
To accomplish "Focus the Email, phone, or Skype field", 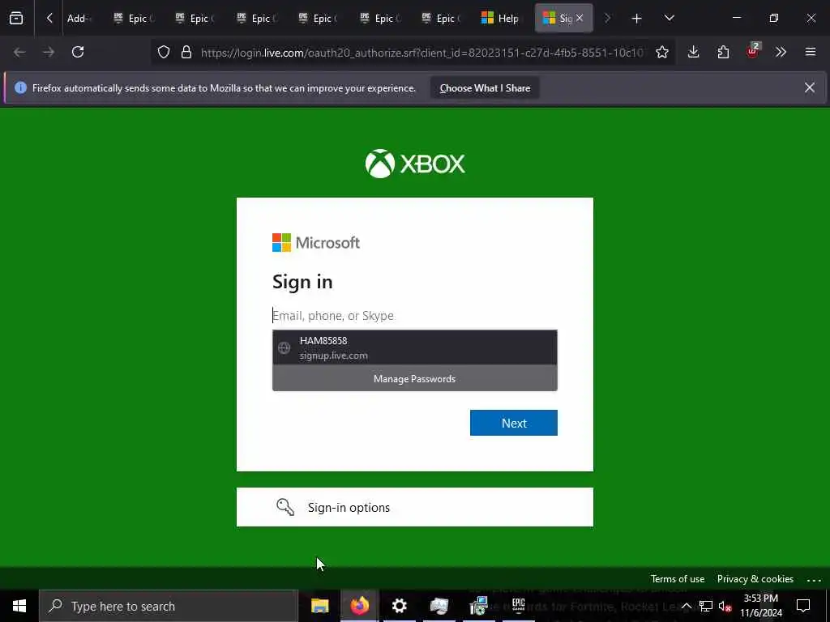I will coord(414,315).
